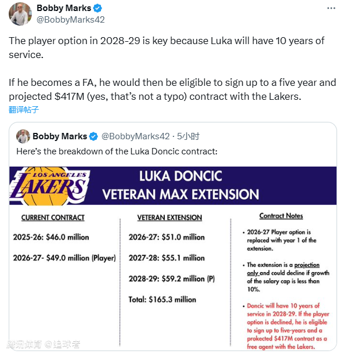Open the small avatar in the quoted tweet

coord(23,136)
